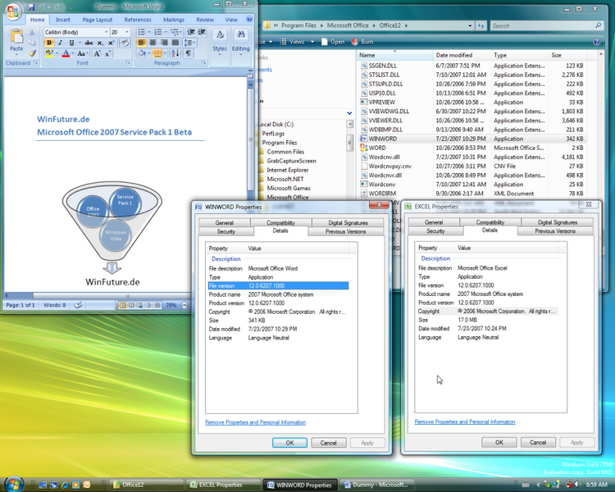Open the font size dropdown showing 20

127,32
